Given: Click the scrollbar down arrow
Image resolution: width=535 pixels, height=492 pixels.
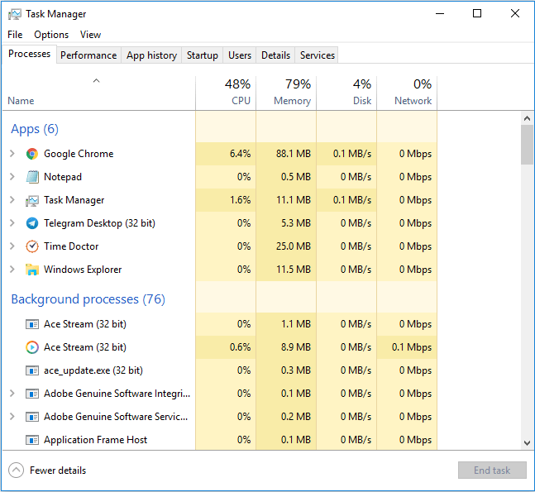Looking at the screenshot, I should (528, 443).
